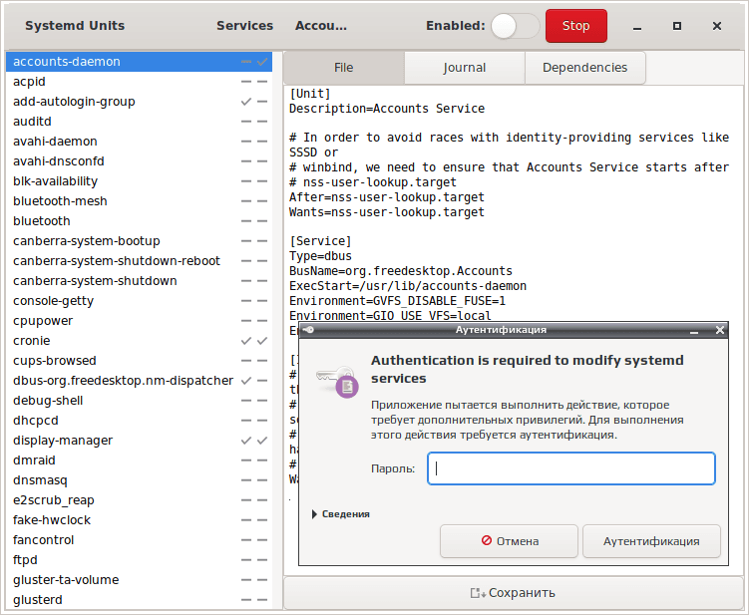Viewport: 749px width, 615px height.
Task: Open the Dependencies tab
Action: coord(585,68)
